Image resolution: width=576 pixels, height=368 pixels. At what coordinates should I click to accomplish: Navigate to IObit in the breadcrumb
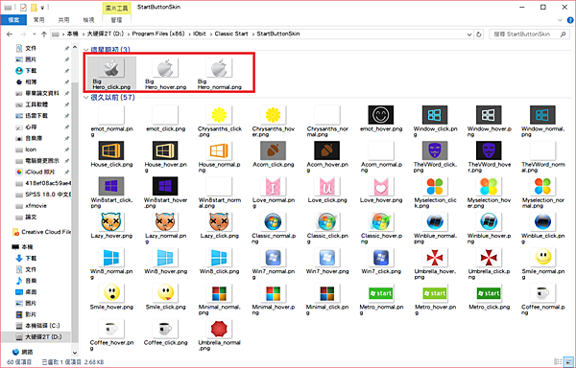(x=200, y=34)
